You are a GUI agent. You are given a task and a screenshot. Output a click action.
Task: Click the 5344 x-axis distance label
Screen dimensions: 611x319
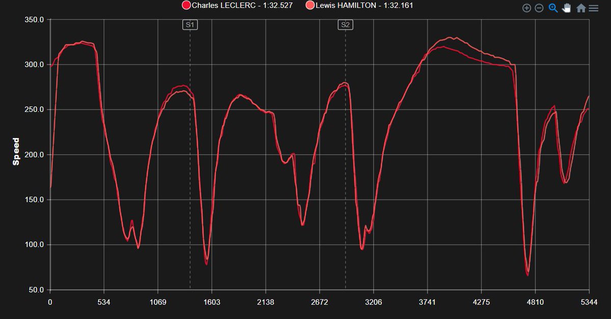coord(589,302)
